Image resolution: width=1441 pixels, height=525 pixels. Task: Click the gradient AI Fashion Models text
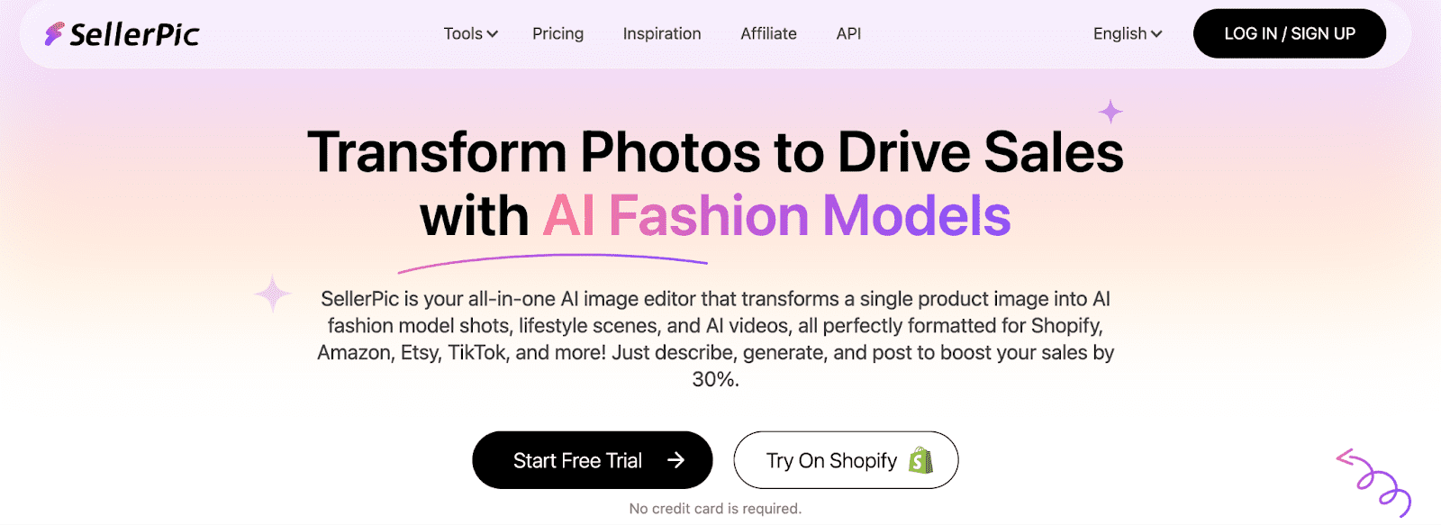(x=776, y=215)
